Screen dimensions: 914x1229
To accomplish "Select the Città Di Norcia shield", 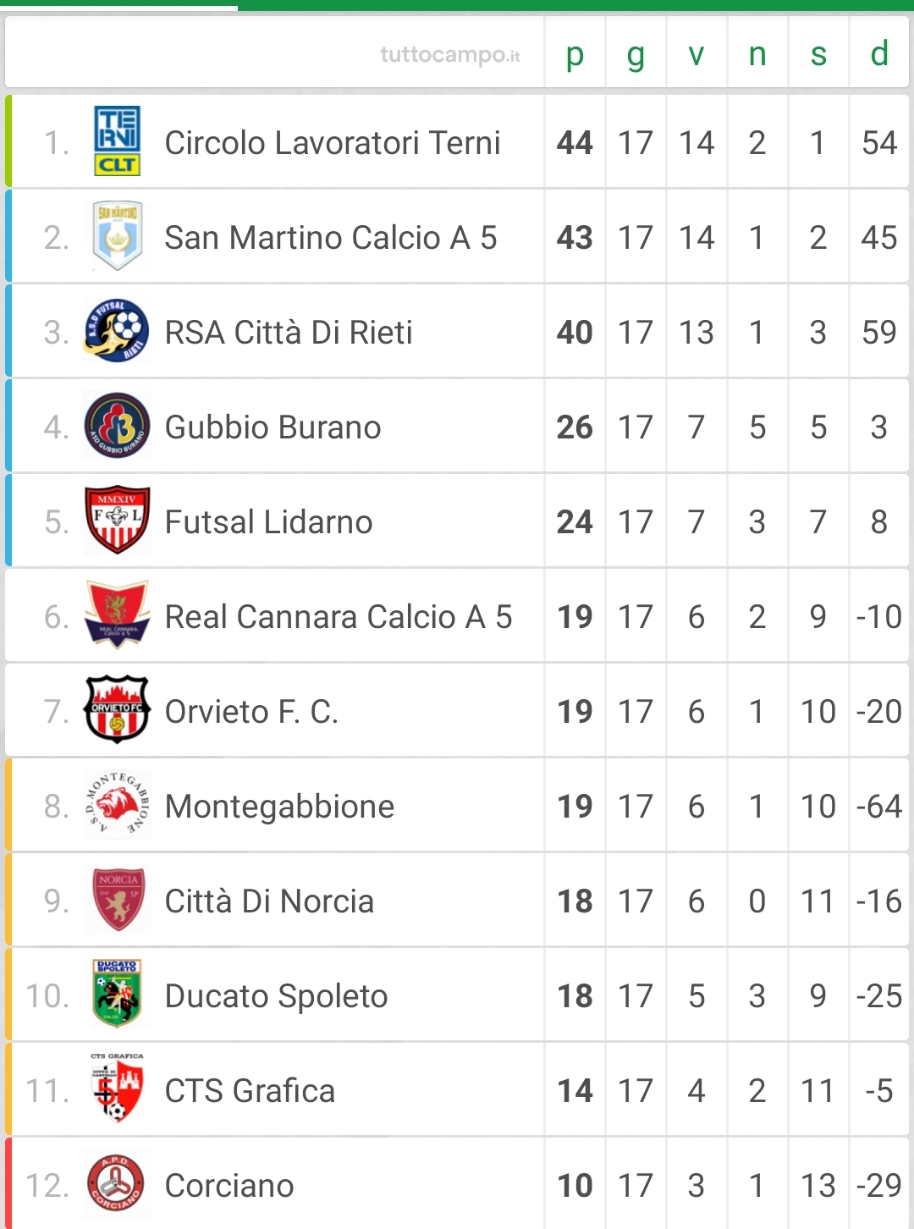I will tap(117, 900).
